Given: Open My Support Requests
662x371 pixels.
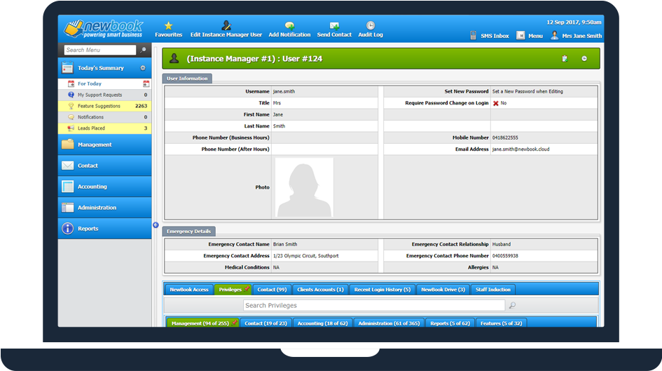Looking at the screenshot, I should (104, 95).
